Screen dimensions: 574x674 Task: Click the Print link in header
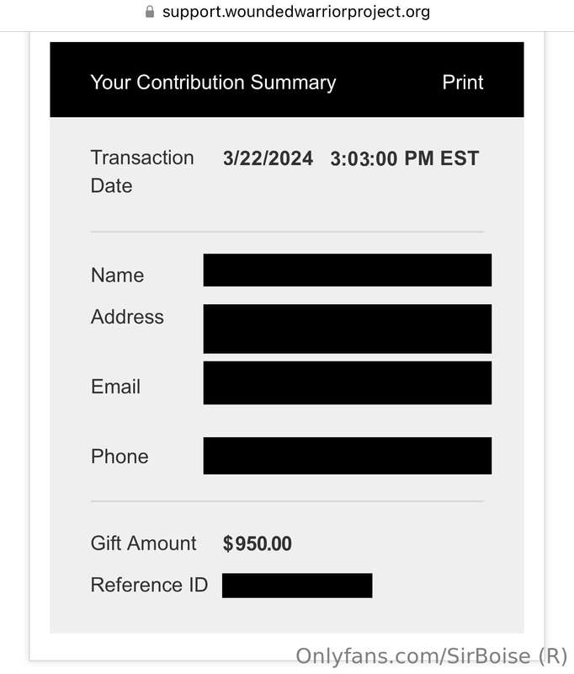tap(462, 82)
